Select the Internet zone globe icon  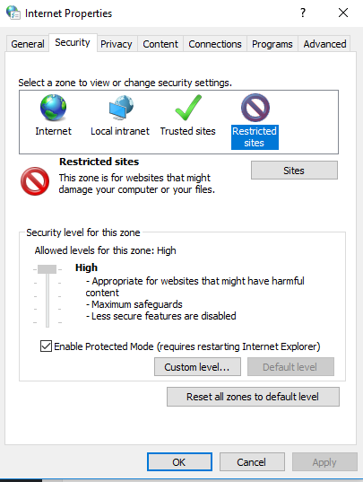pos(54,108)
